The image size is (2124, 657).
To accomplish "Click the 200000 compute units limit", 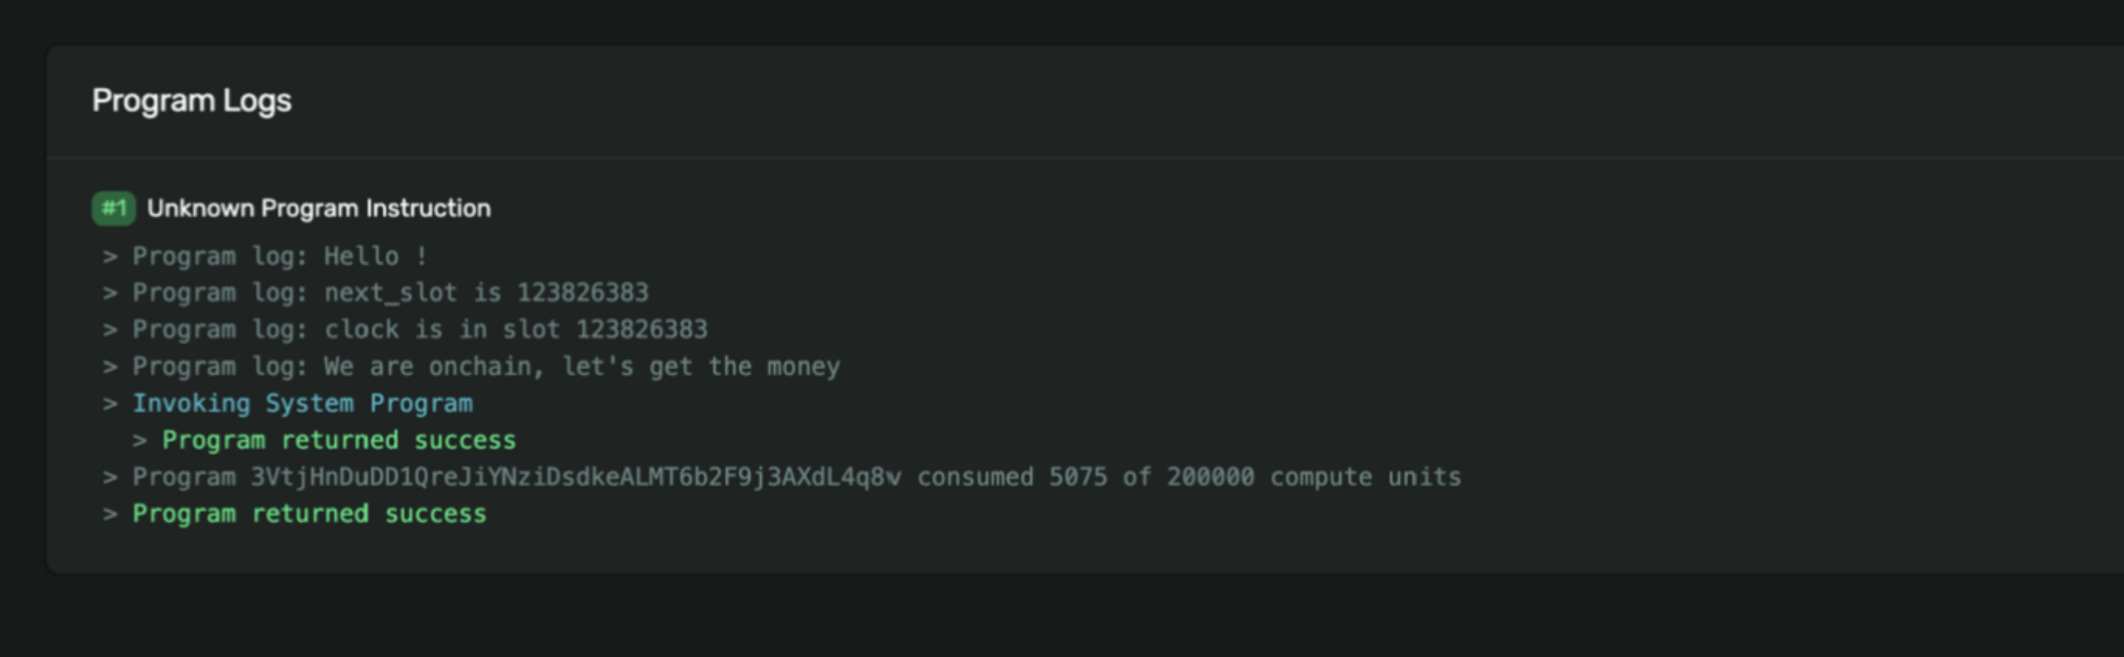I will point(1210,477).
